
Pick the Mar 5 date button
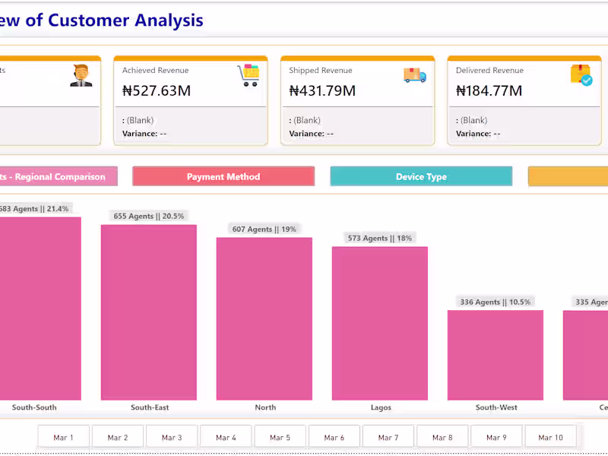click(x=280, y=437)
